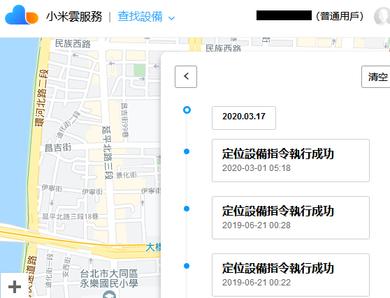Click the user avatar icon
This screenshot has width=390, height=298.
click(382, 16)
